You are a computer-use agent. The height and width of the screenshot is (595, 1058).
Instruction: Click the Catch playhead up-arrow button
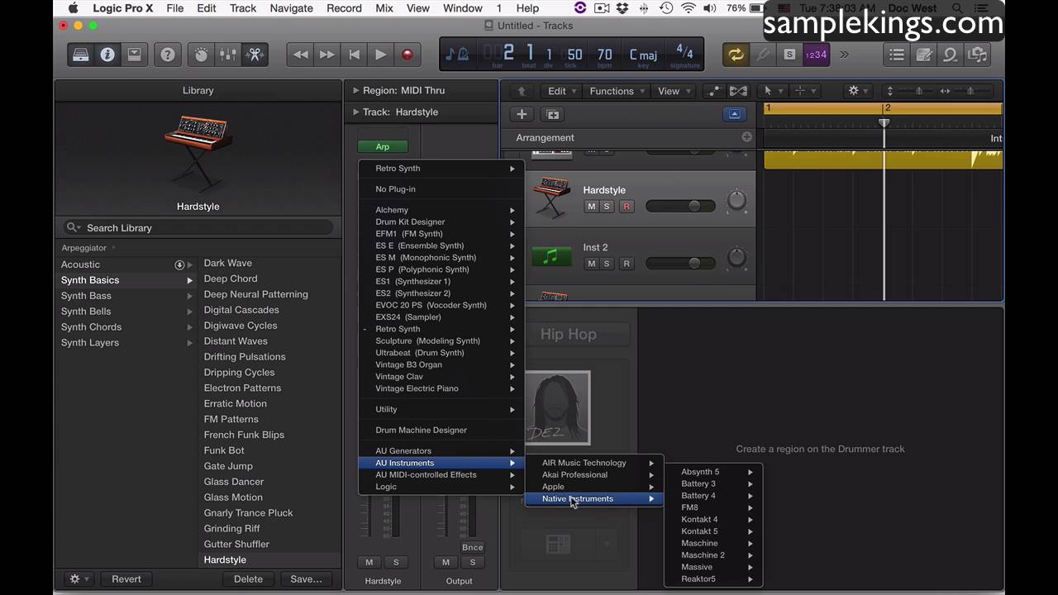[x=521, y=91]
